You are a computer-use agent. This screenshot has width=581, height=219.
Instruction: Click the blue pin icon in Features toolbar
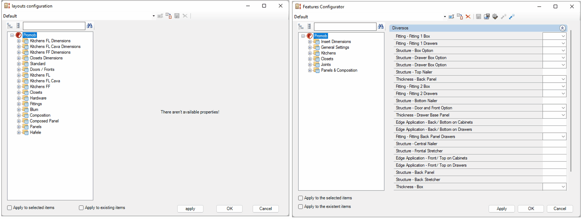click(511, 17)
